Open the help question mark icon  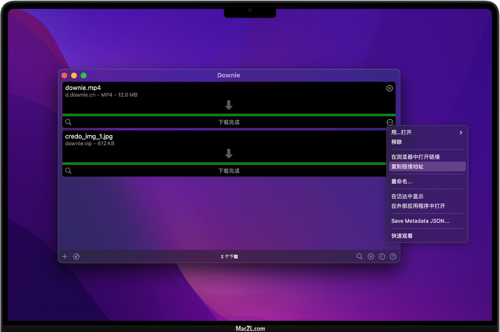pos(393,256)
